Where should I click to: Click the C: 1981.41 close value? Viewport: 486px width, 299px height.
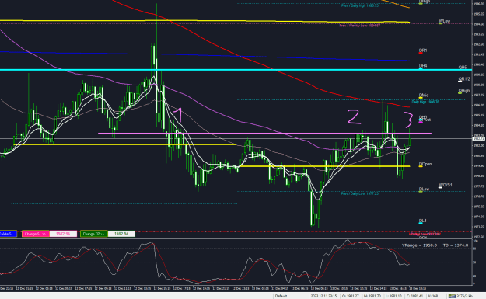(x=414, y=296)
